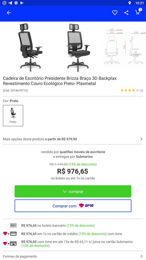
Task: Open the shopping cart icon
Action: point(138,12)
